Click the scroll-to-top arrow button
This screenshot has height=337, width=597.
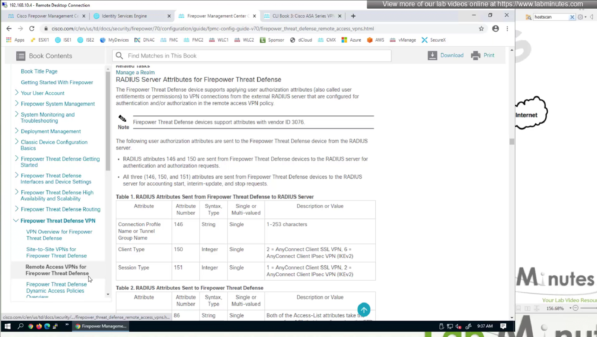pyautogui.click(x=364, y=310)
